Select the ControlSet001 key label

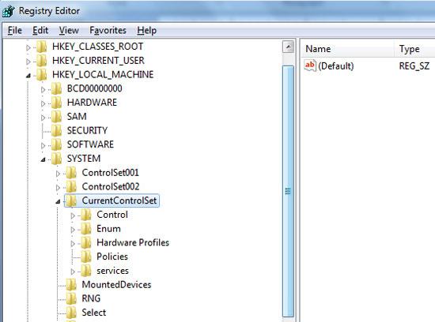pyautogui.click(x=111, y=173)
